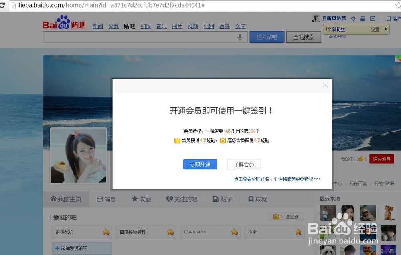This screenshot has height=255, width=401.
Task: Open 新闻 in the top navigation
Action: 98,26
